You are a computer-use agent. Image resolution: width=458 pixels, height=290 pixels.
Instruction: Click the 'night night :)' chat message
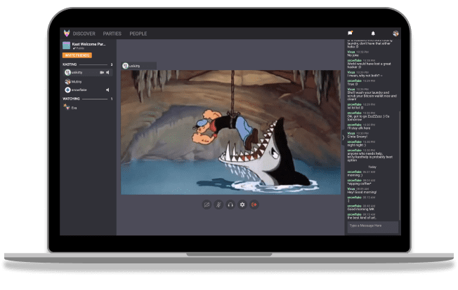356,145
